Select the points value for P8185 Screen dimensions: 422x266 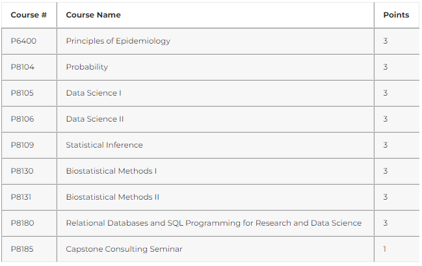384,249
